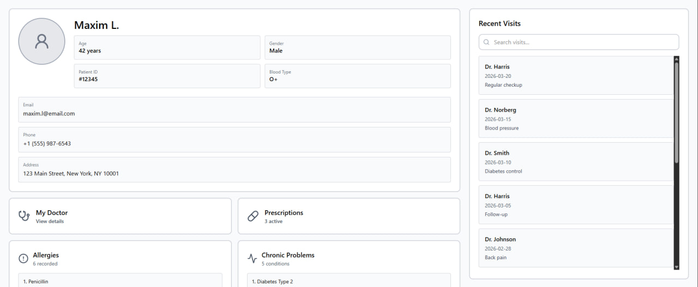Click the Regular checkup visit reason
This screenshot has height=287, width=698.
pyautogui.click(x=503, y=85)
